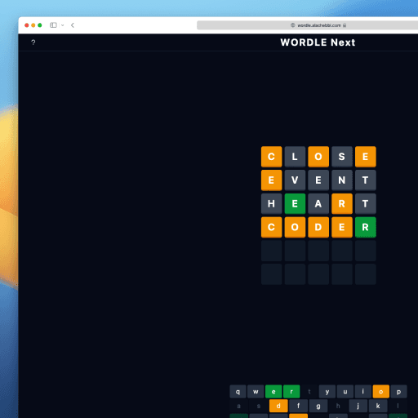
Task: Tap the 'u' keyboard key
Action: 345,392
